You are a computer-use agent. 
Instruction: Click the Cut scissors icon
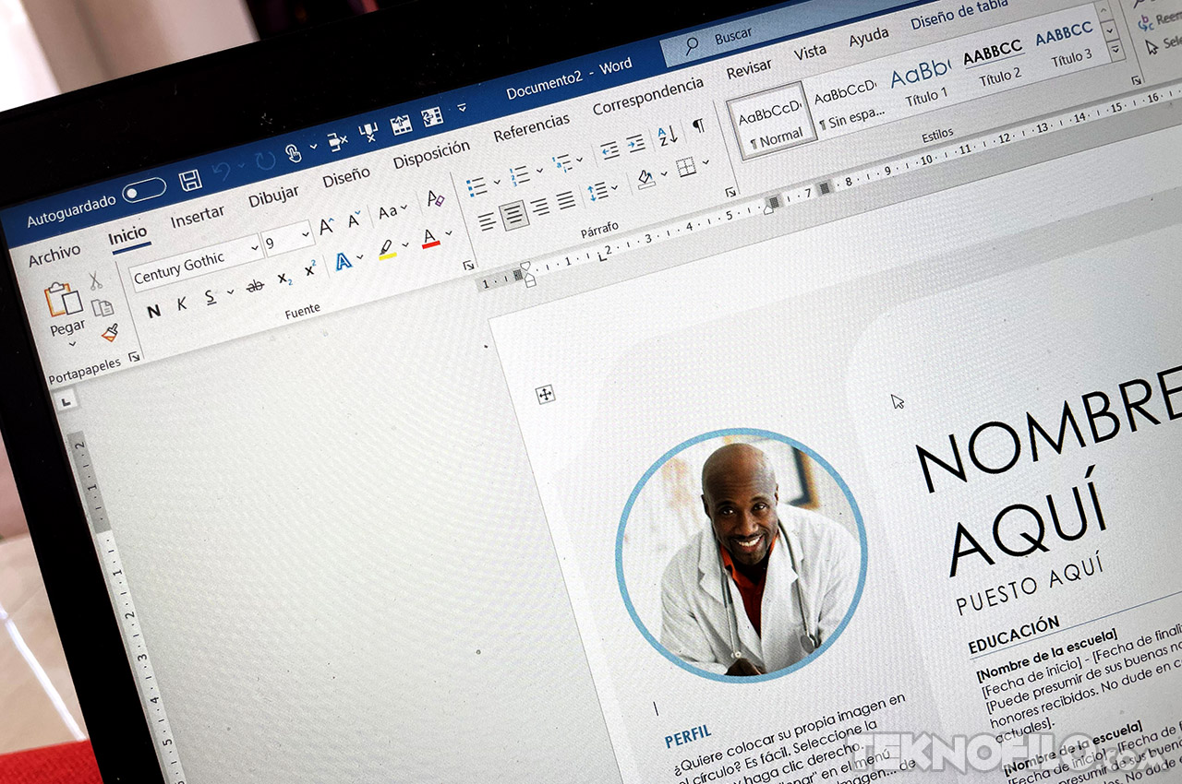[x=96, y=281]
